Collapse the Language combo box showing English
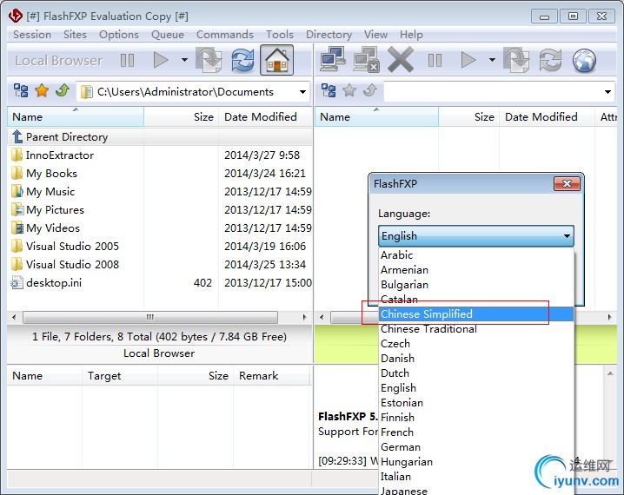The height and width of the screenshot is (495, 624). [x=476, y=235]
